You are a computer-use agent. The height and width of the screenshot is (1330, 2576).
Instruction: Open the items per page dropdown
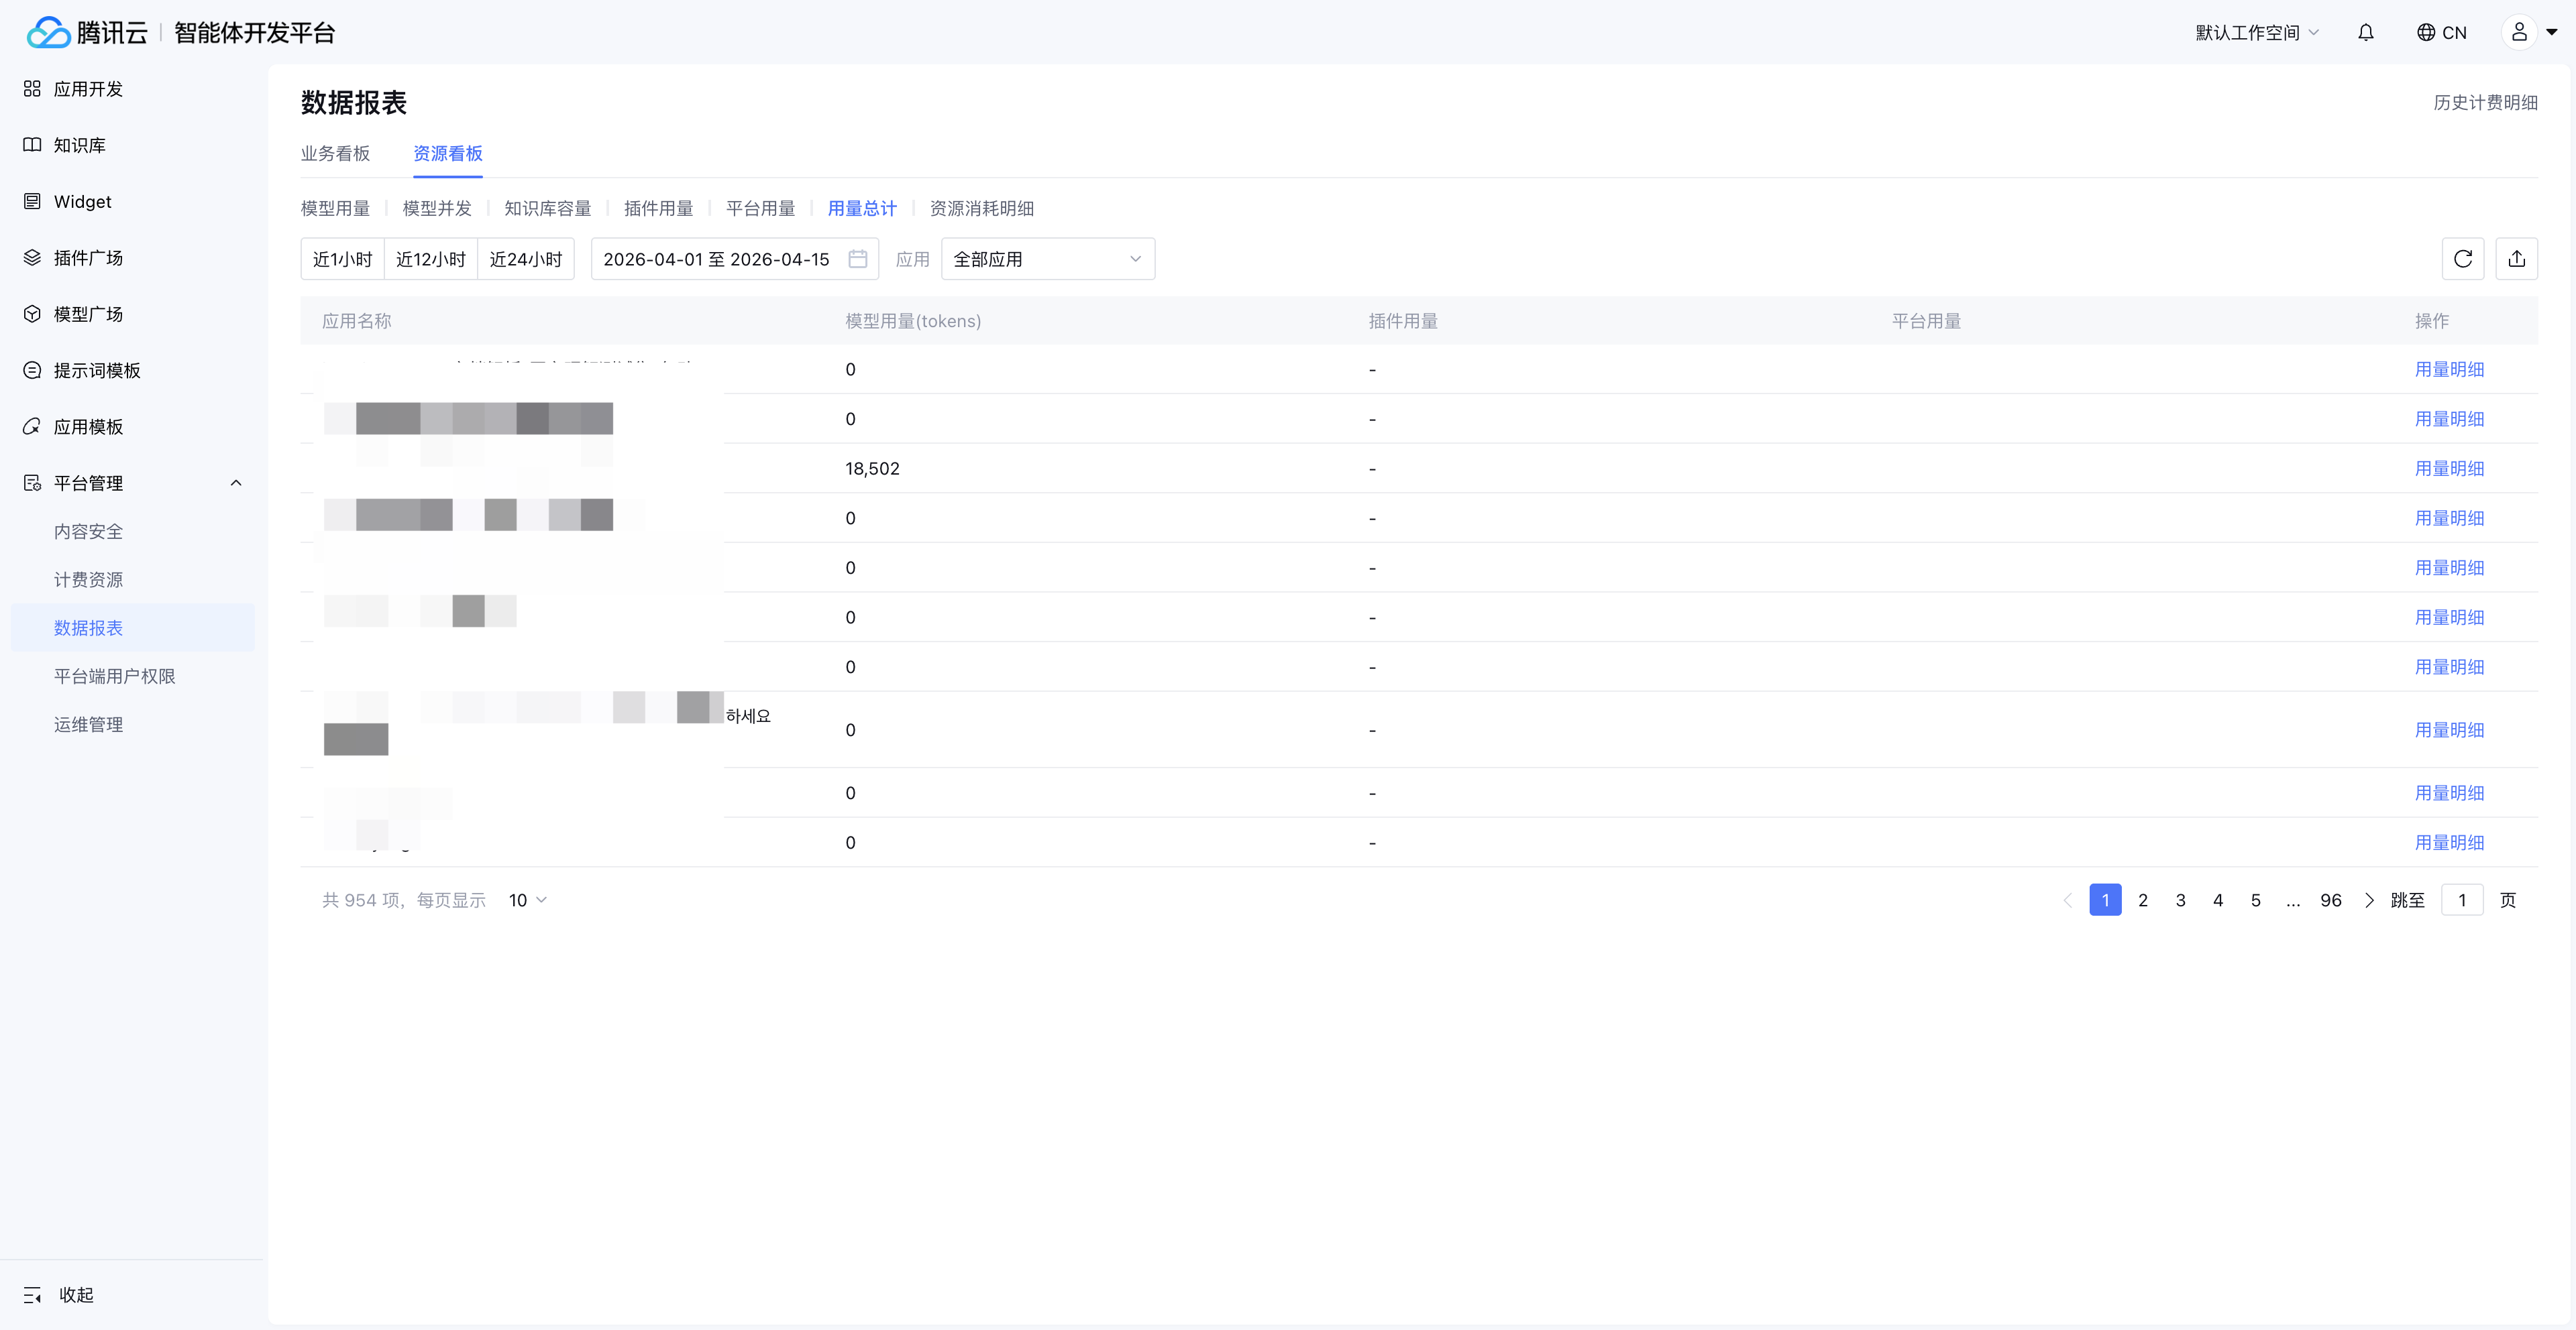tap(527, 900)
